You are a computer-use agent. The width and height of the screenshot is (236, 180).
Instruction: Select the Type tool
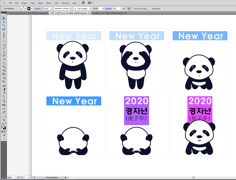(4, 37)
